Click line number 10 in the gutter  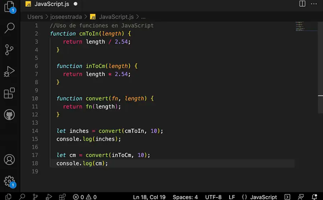(x=35, y=98)
